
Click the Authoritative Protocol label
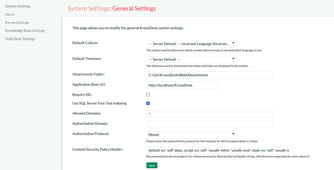click(91, 134)
